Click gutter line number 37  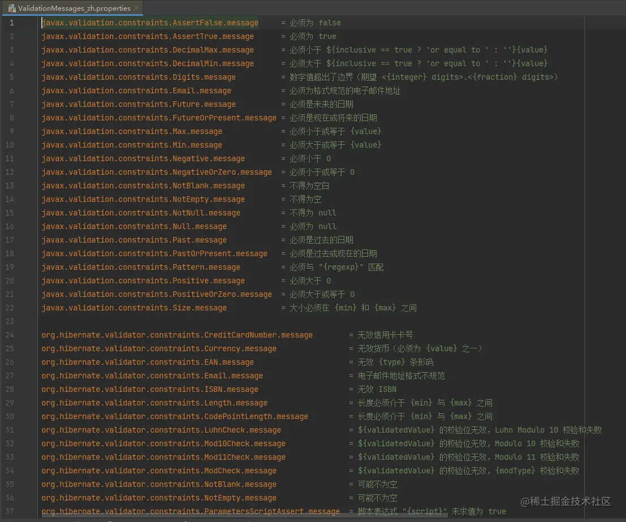pos(9,511)
